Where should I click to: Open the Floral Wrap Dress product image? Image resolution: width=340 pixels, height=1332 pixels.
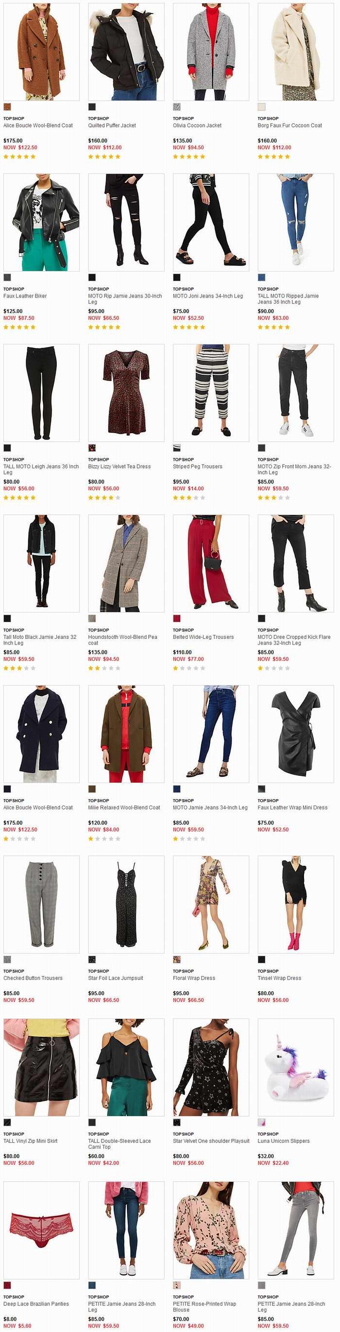coord(211,904)
